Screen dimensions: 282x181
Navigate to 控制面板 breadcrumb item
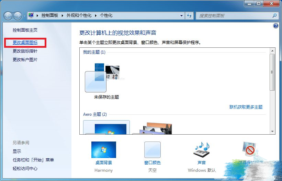pos(49,16)
